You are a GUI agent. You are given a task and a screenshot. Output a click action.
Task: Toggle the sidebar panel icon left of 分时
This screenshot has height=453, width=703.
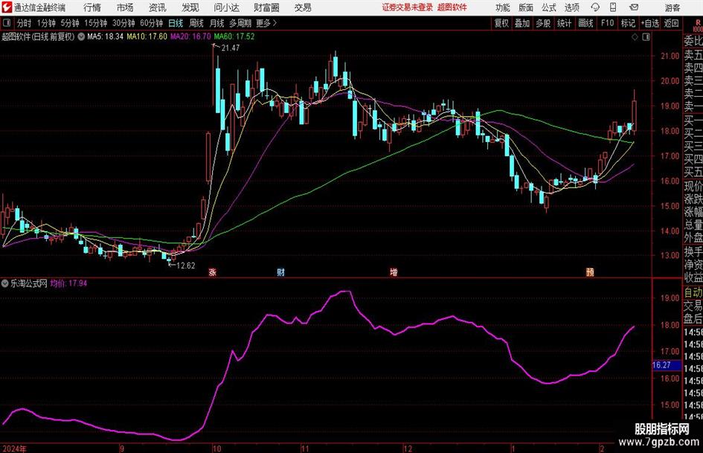[x=6, y=23]
